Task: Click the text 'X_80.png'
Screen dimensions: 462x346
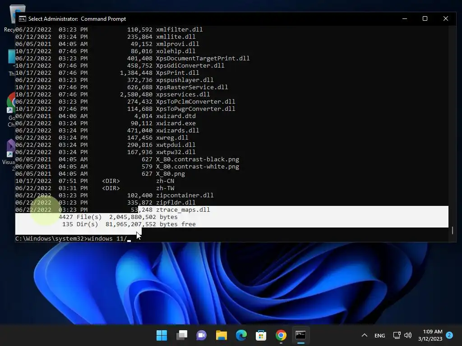Action: [x=170, y=173]
